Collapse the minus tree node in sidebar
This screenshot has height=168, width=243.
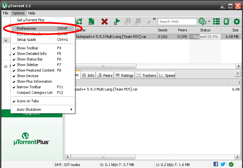[x=6, y=67]
